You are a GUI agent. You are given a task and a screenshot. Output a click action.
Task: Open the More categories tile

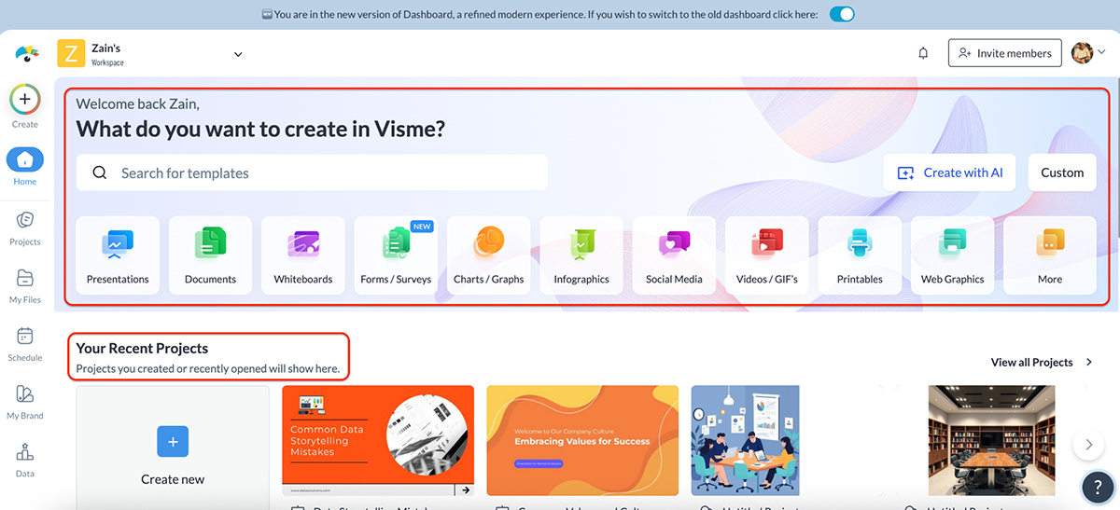(x=1050, y=255)
